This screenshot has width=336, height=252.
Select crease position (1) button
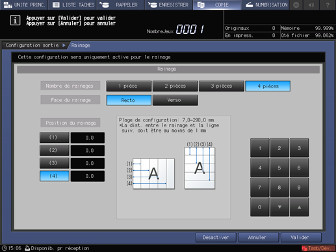point(55,138)
